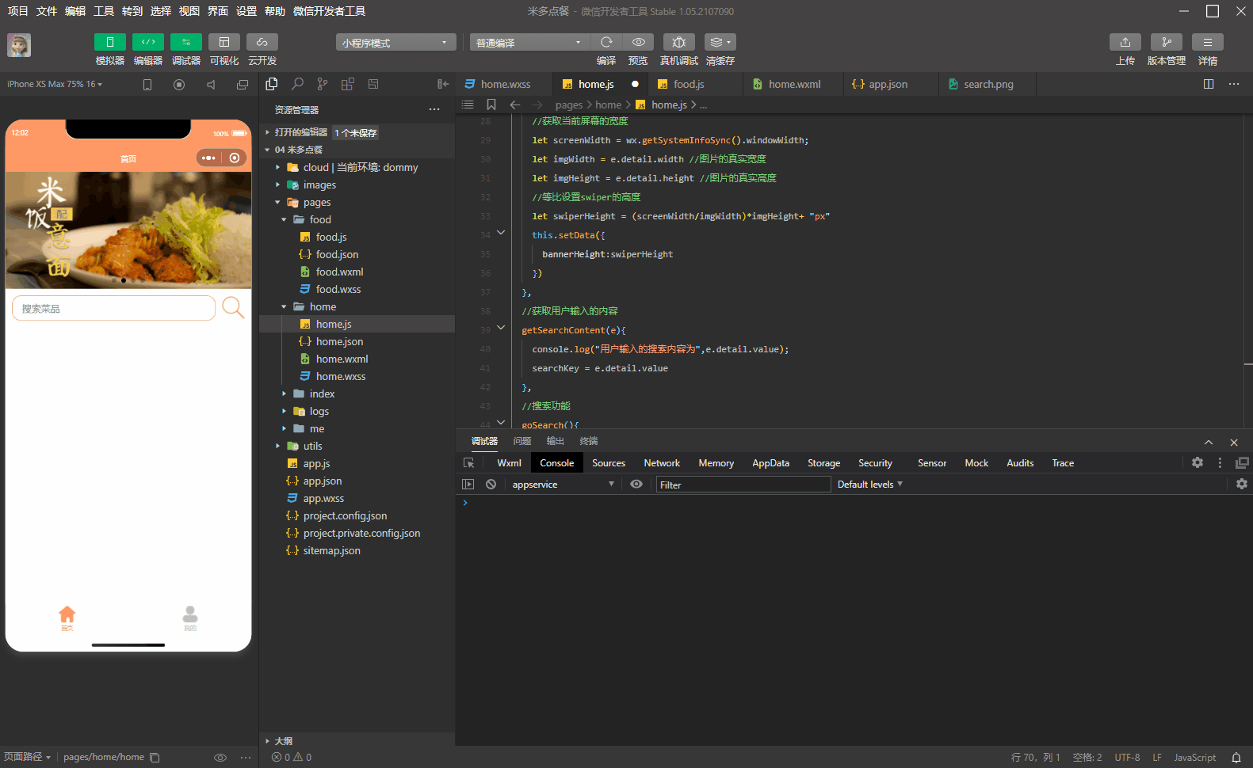Image resolution: width=1253 pixels, height=768 pixels.
Task: Open the 详情 details panel
Action: point(1208,42)
